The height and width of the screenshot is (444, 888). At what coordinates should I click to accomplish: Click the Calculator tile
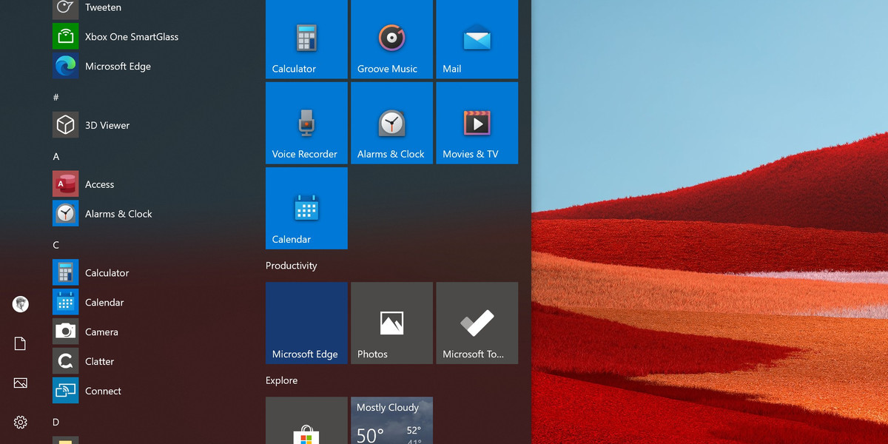point(306,39)
